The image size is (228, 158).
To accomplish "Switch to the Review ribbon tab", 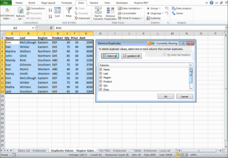I will tap(94, 3).
